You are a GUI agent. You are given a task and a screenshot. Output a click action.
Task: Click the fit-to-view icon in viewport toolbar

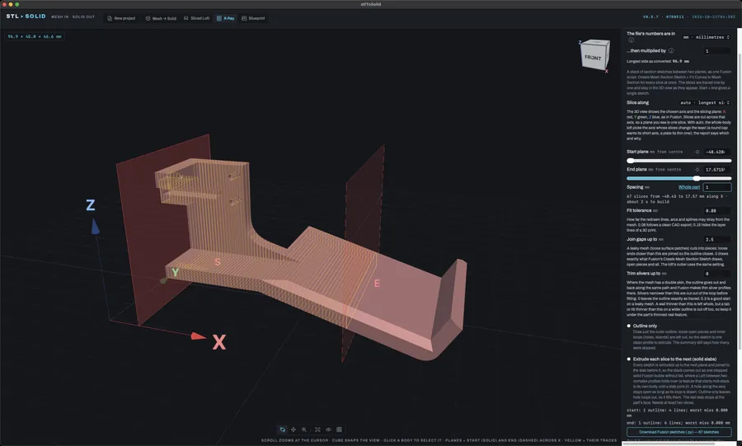(x=317, y=430)
